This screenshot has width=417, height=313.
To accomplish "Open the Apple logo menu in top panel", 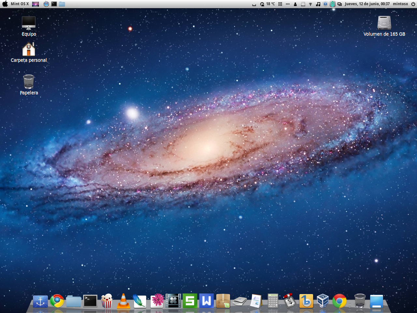I will [x=5, y=4].
